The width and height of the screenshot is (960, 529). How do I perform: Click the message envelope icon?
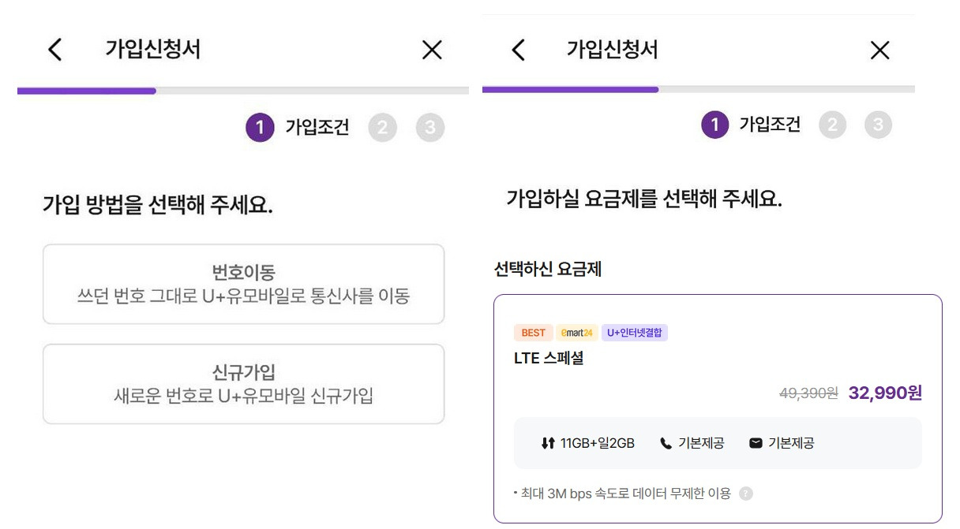tap(756, 443)
